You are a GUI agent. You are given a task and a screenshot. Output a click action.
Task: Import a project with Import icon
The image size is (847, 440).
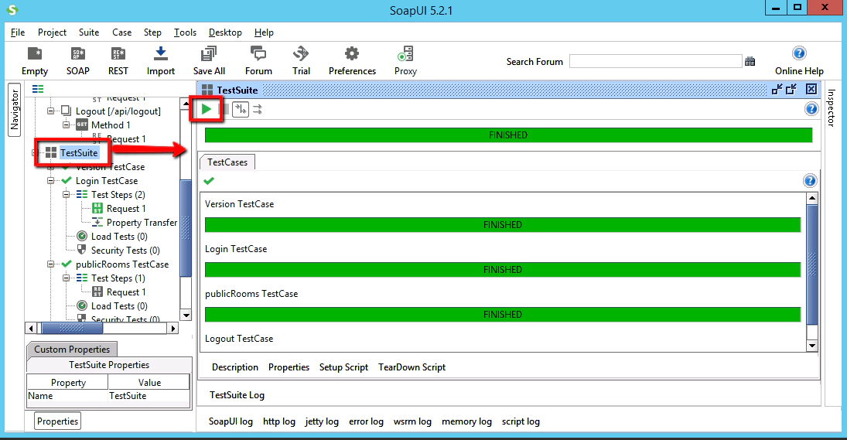160,61
